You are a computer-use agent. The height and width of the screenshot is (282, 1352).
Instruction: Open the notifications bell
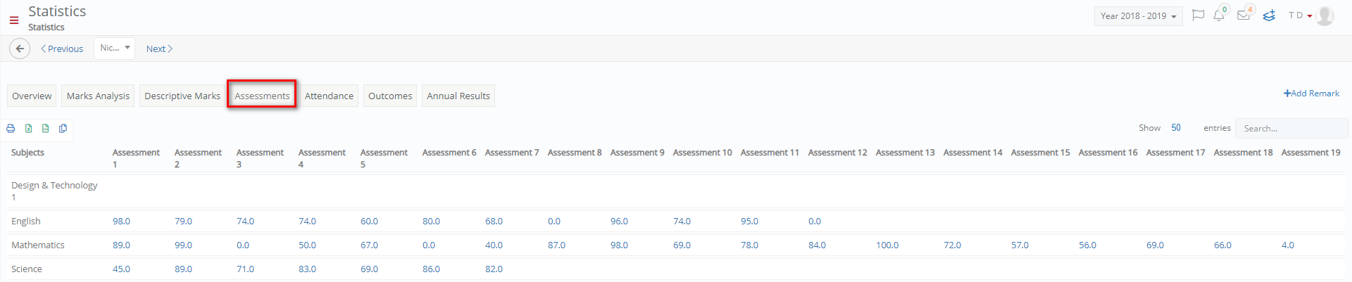coord(1219,15)
